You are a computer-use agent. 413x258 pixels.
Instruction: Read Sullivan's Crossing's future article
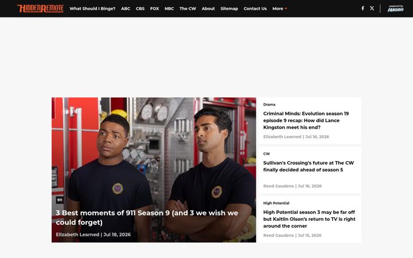pos(309,166)
